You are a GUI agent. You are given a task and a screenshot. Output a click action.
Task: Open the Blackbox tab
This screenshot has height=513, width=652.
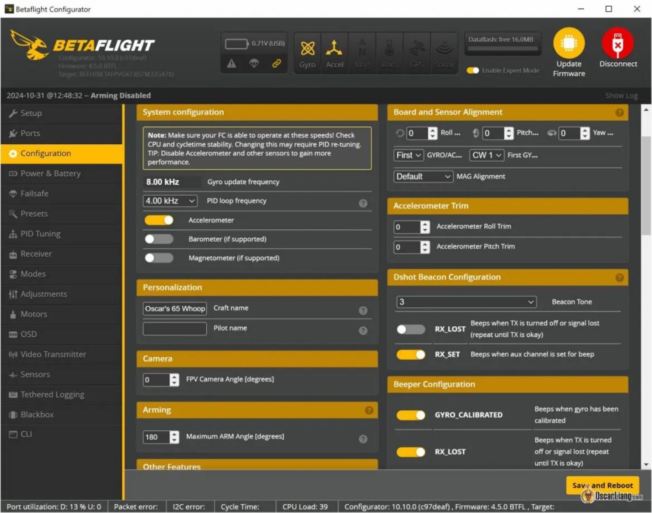(x=62, y=415)
